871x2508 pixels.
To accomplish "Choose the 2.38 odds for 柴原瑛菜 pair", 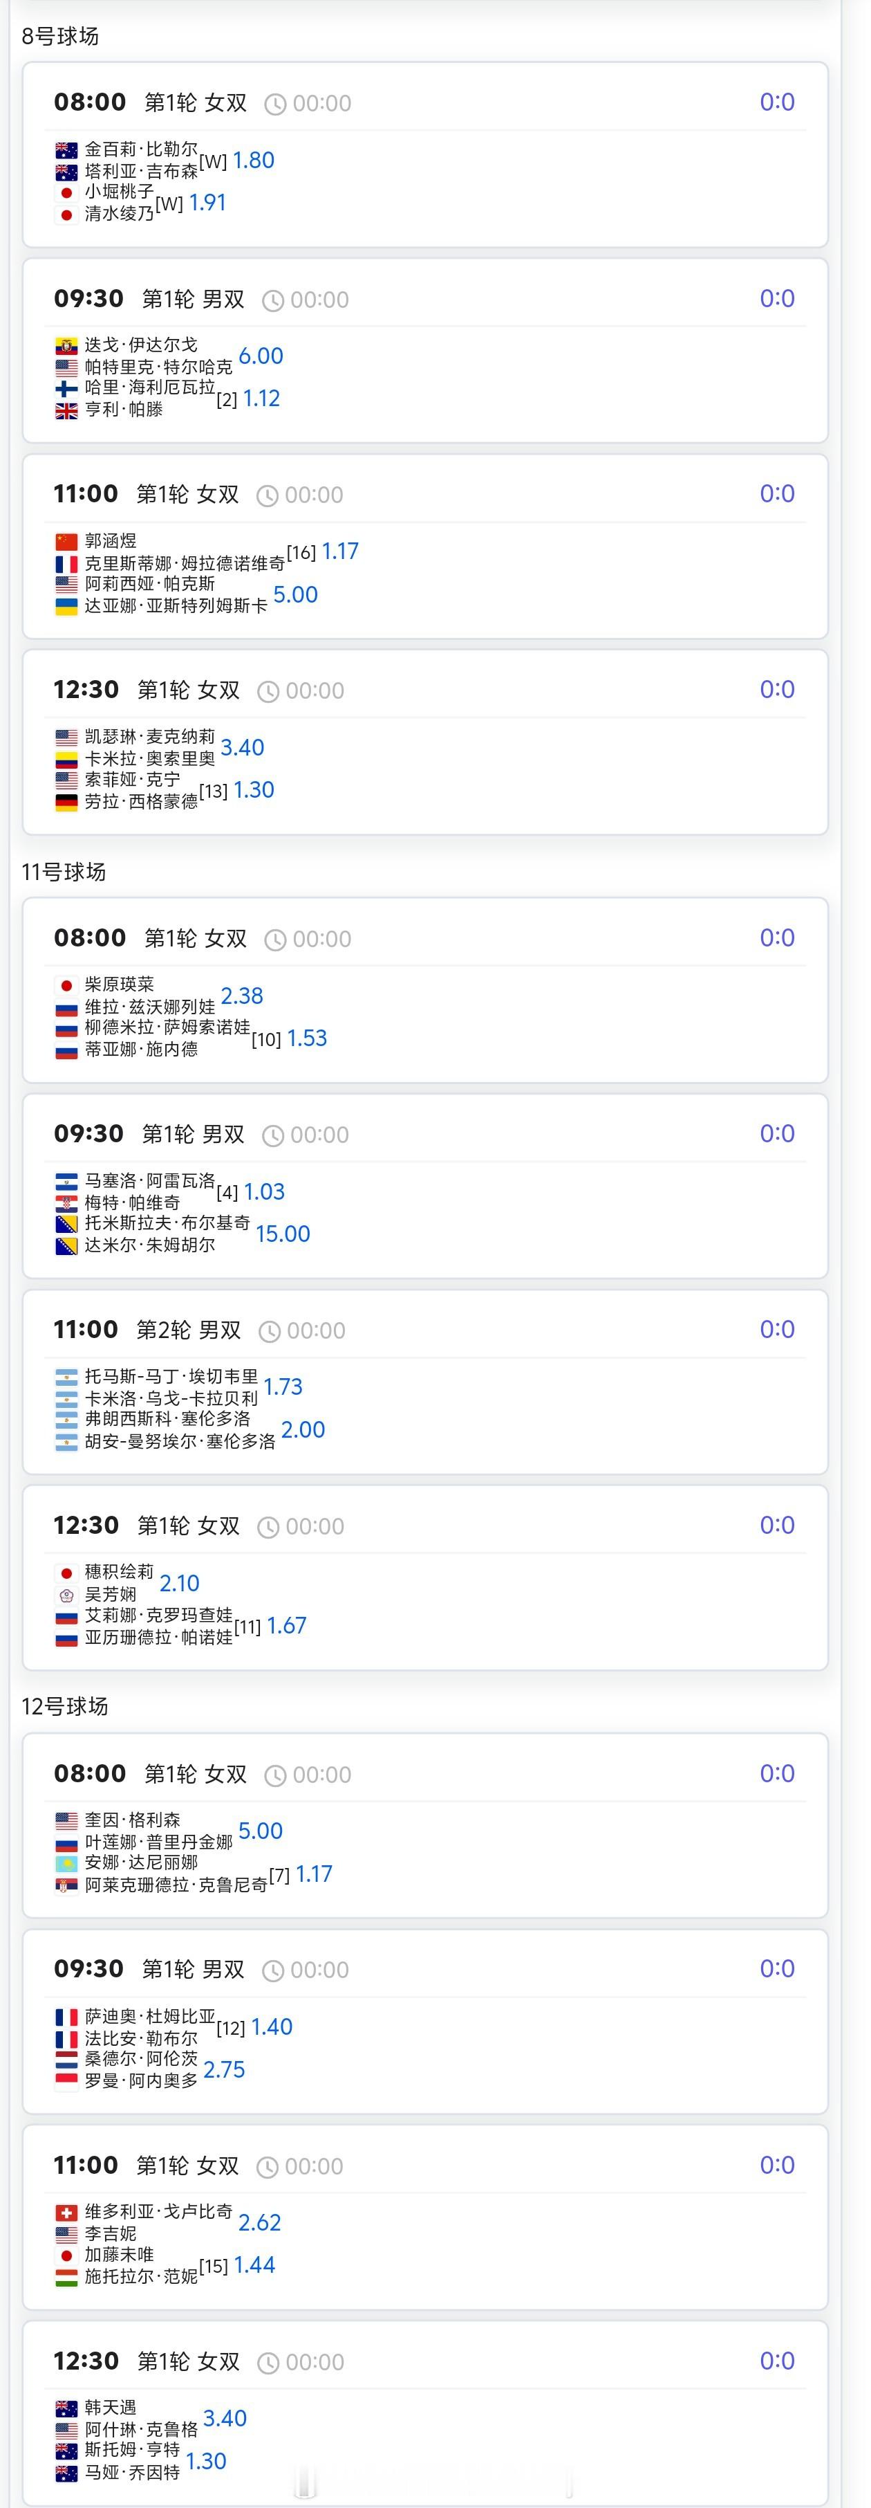I will pyautogui.click(x=241, y=996).
